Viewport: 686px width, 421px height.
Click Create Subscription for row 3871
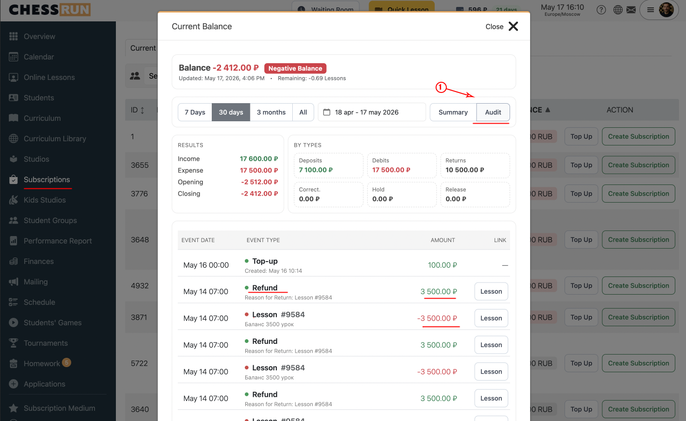pos(639,317)
